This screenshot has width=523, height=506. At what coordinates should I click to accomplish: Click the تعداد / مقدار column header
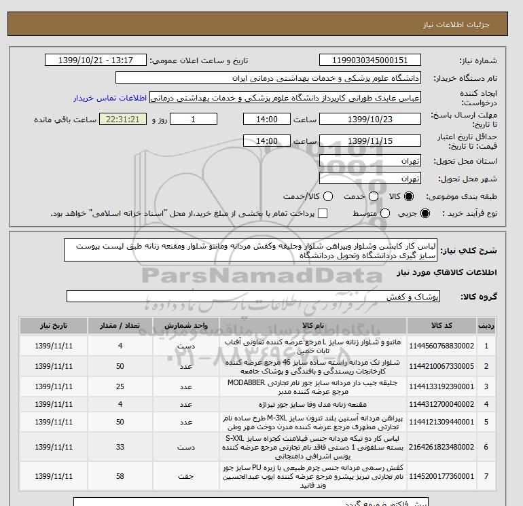[x=120, y=325]
